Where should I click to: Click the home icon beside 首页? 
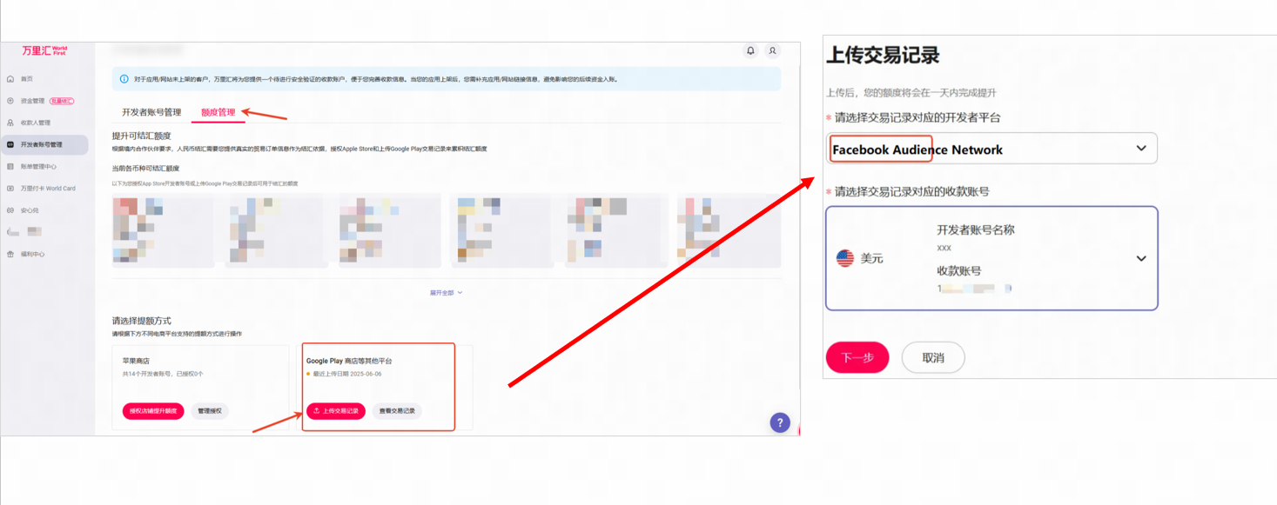10,79
